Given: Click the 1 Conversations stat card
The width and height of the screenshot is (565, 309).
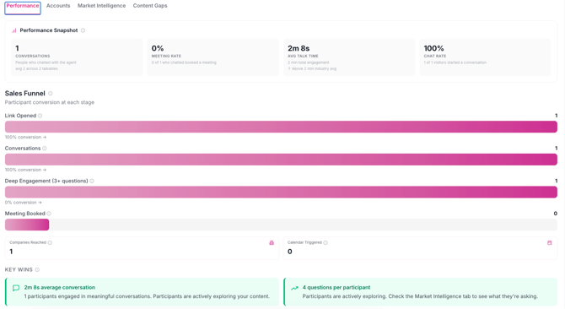Looking at the screenshot, I should [77, 57].
